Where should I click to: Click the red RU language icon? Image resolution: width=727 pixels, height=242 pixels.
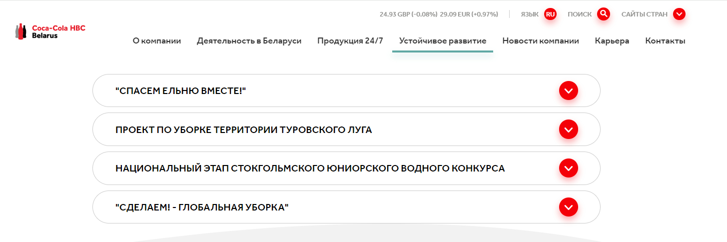click(550, 14)
